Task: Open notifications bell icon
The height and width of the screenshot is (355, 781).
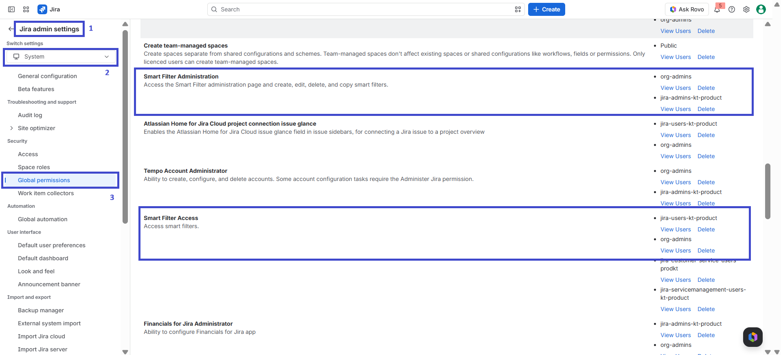Action: point(717,9)
